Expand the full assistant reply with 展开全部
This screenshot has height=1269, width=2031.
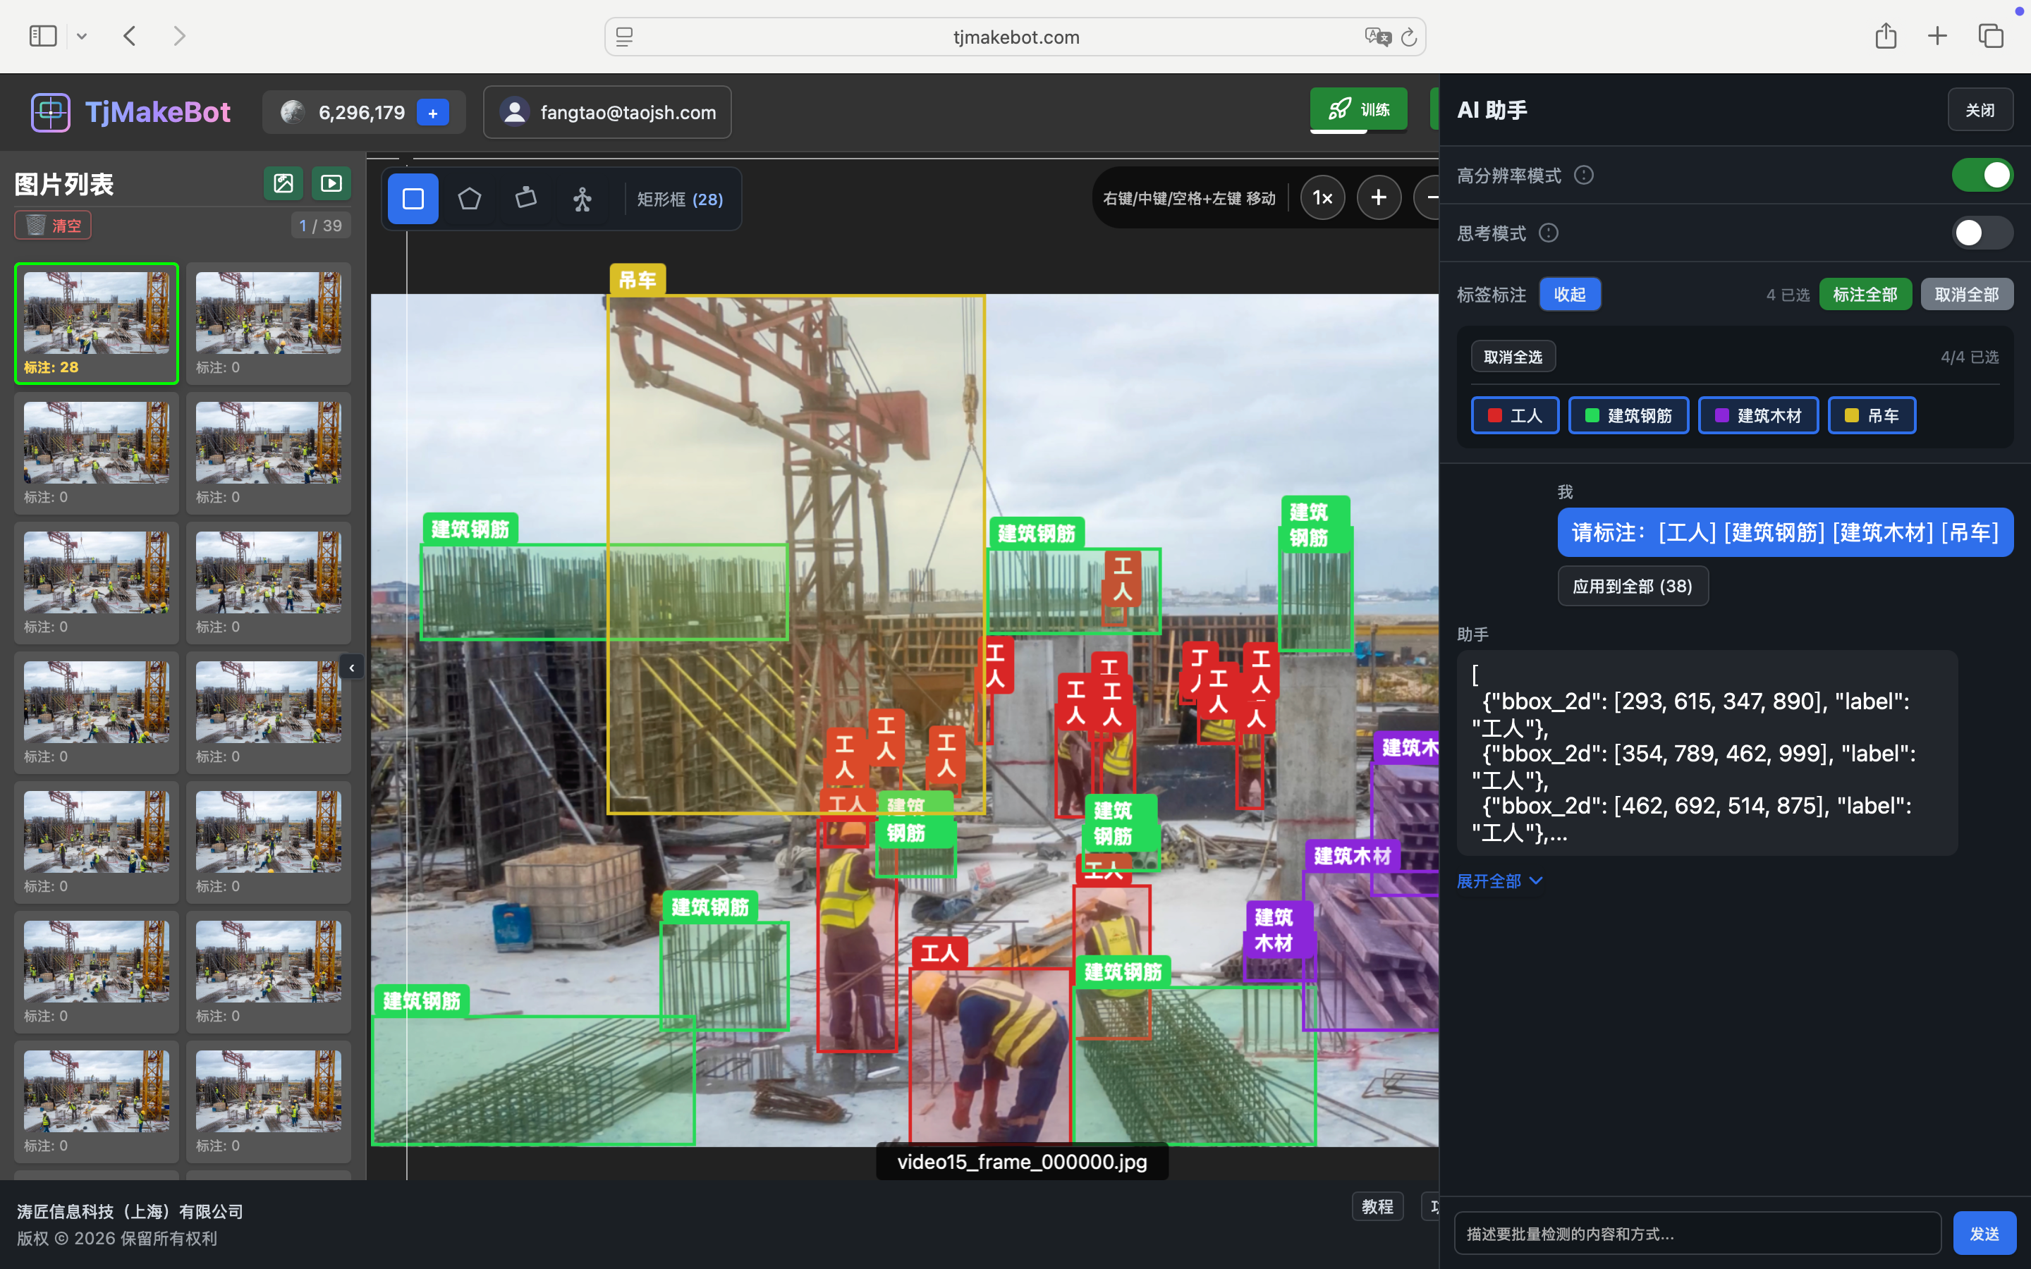[1499, 881]
